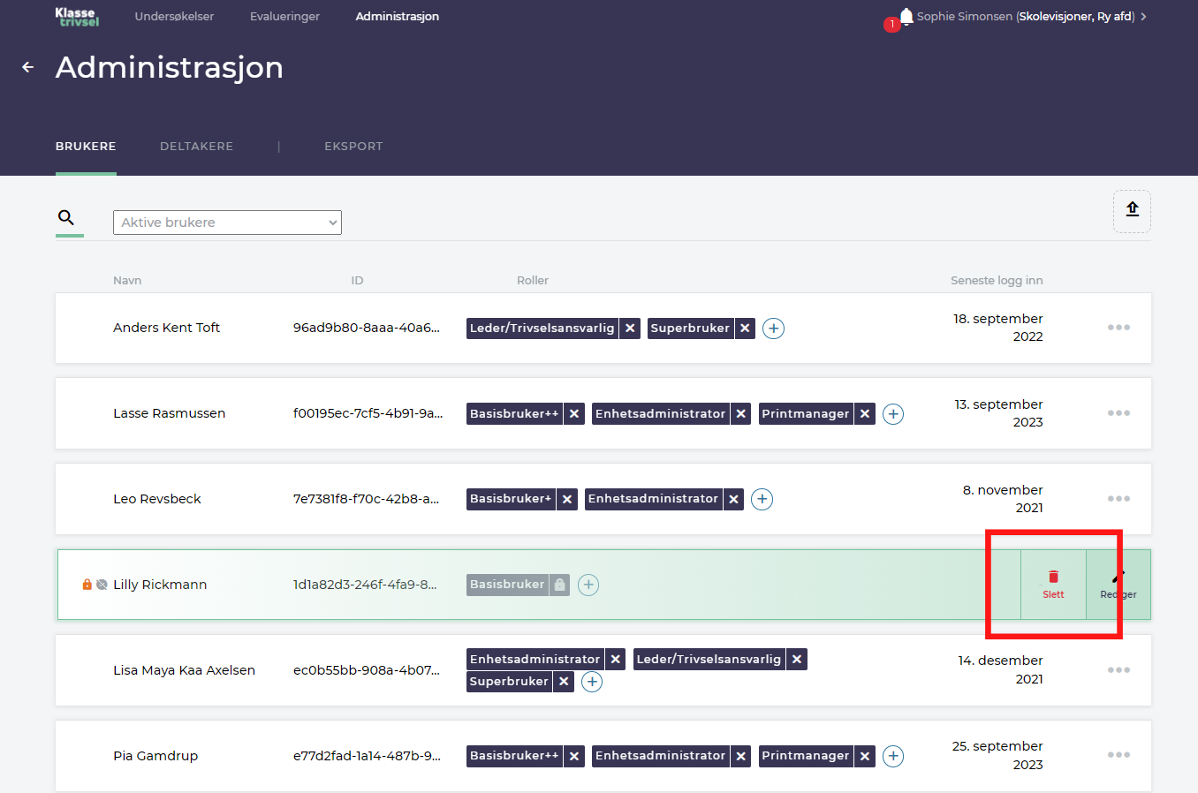The image size is (1198, 793).
Task: Open the Aktive brukere dropdown
Action: click(227, 223)
